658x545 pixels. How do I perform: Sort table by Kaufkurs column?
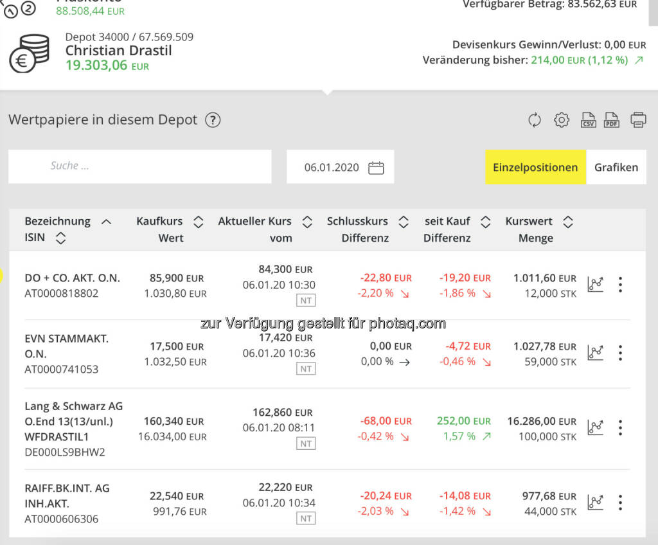pyautogui.click(x=198, y=222)
